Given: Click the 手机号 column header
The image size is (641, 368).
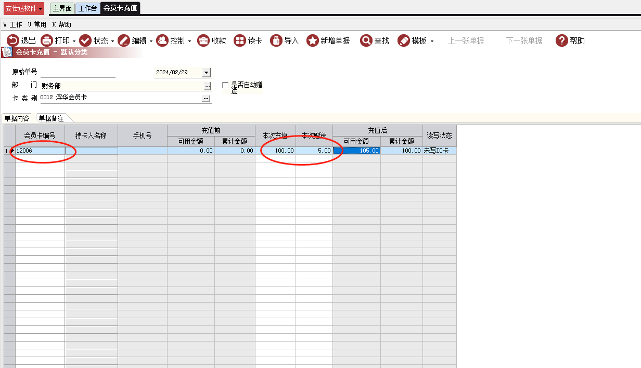Looking at the screenshot, I should click(x=143, y=135).
